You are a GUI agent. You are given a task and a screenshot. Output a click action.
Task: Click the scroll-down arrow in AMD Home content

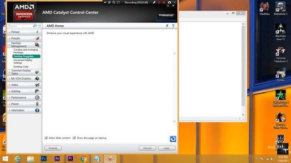point(175,121)
